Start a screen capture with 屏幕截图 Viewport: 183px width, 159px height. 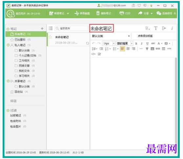[x=82, y=13]
